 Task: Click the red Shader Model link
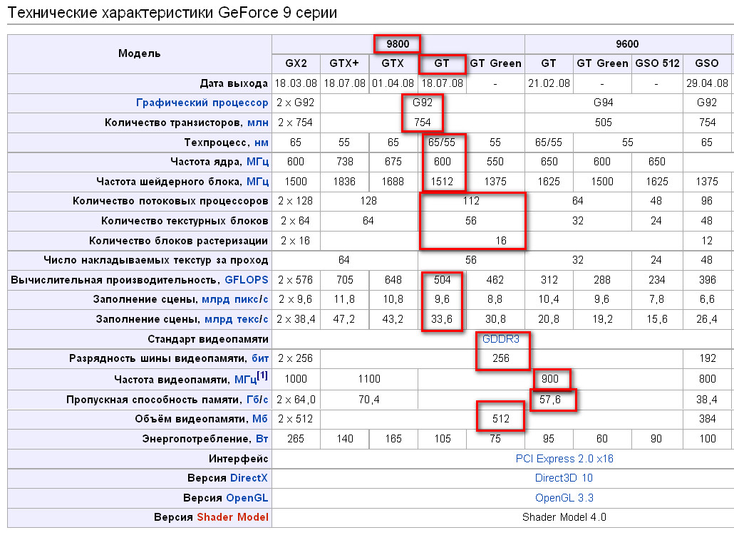pyautogui.click(x=232, y=517)
